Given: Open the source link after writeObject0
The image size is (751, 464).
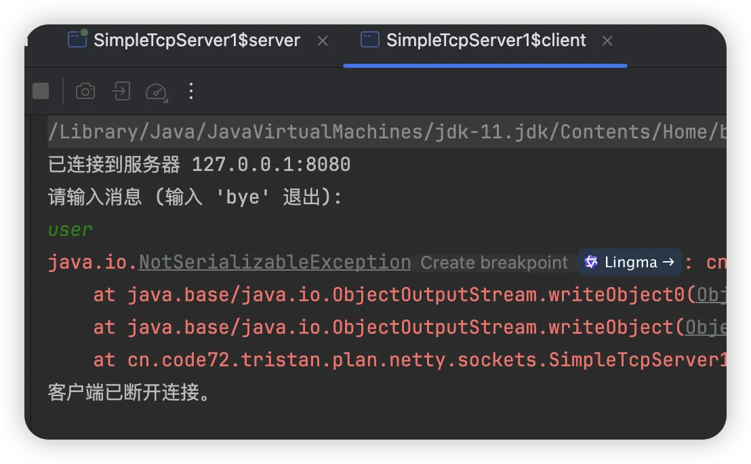Looking at the screenshot, I should tap(712, 295).
